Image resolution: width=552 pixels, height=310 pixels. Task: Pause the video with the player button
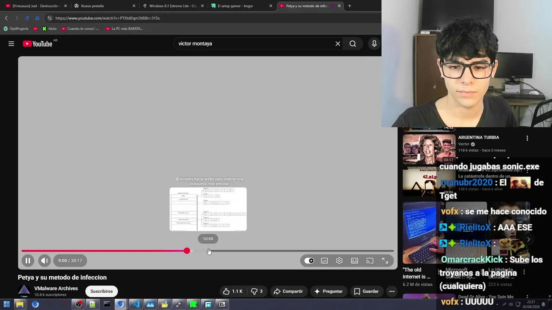pos(28,260)
